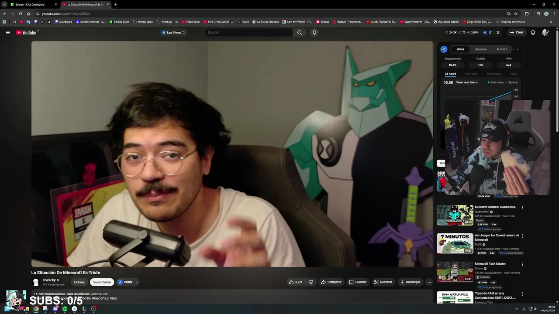Viewport: 559px width, 314px height.
Task: Open the Free Green Screen bookmark
Action: coord(218,21)
